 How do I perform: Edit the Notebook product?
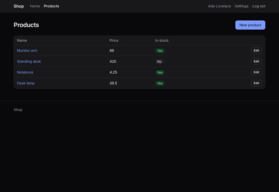pyautogui.click(x=256, y=72)
